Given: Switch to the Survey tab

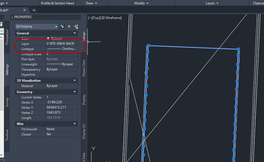Looking at the screenshot, I should click(7, 102).
